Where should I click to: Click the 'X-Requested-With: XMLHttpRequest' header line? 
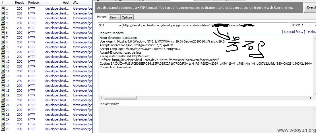(x=125, y=56)
